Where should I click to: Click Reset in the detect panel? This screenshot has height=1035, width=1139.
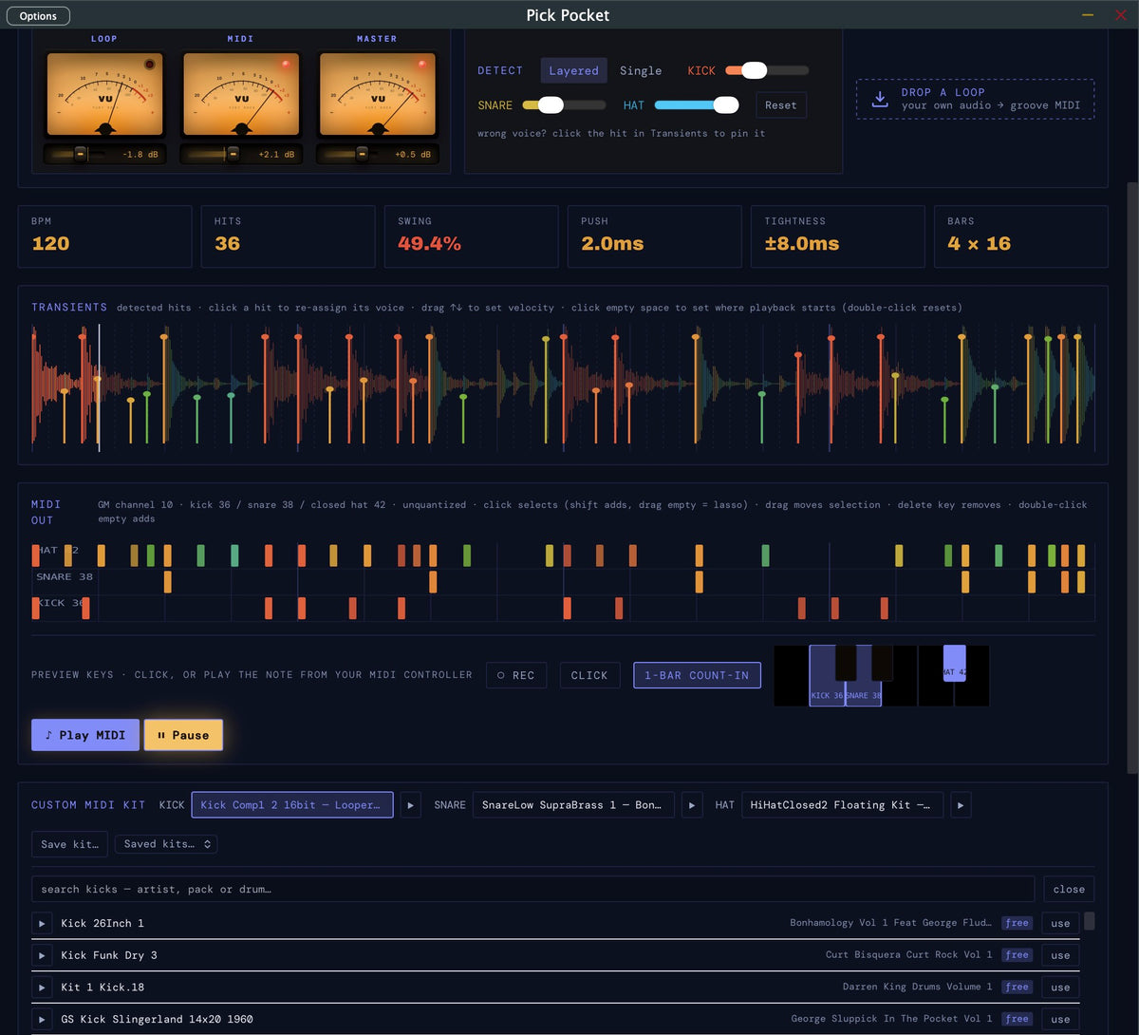pyautogui.click(x=781, y=105)
